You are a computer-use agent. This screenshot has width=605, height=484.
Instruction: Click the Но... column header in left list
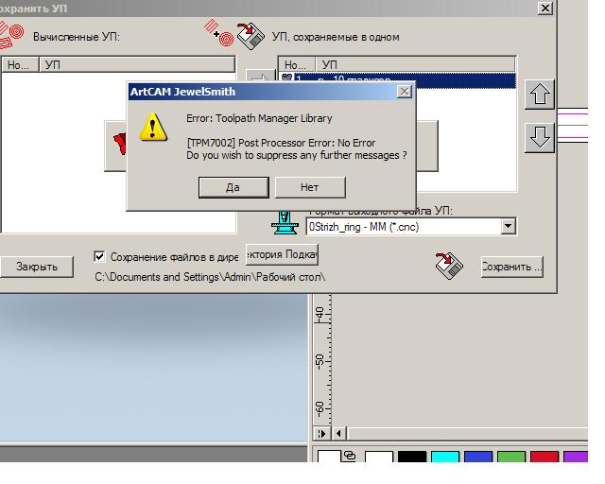20,65
